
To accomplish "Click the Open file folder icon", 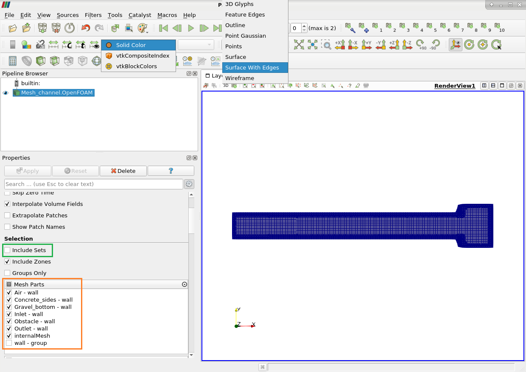I will pos(13,28).
